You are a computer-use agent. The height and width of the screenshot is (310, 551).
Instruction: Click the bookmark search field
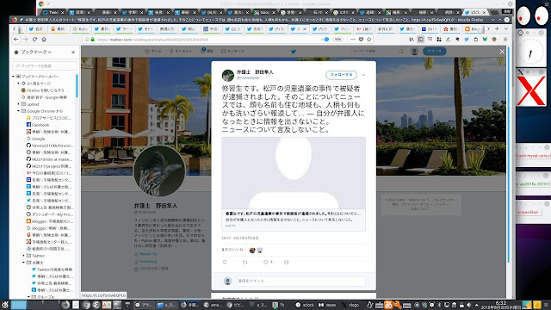(x=45, y=65)
